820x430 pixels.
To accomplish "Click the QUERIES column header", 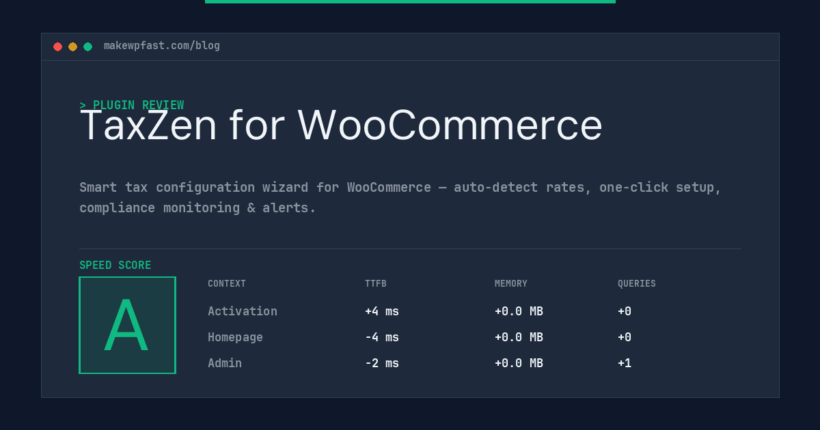I will point(637,284).
